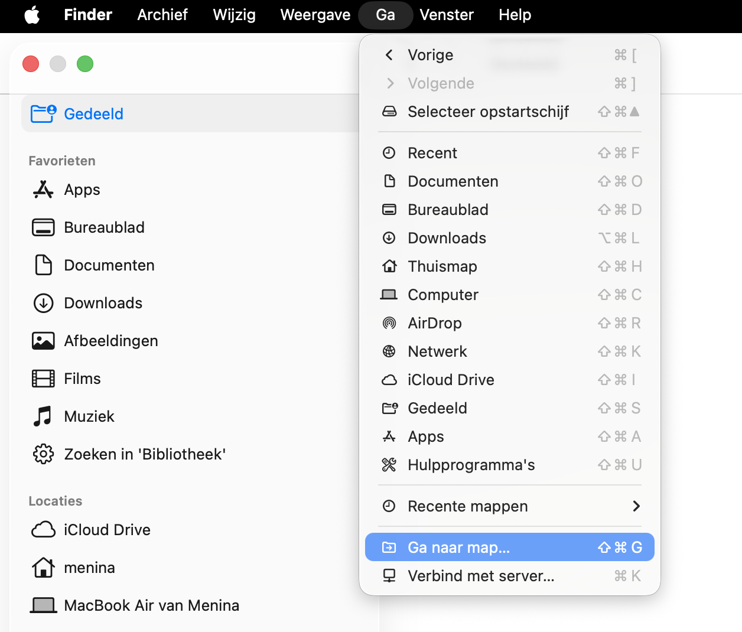Select Apps text in Favorieten sidebar

(x=82, y=190)
